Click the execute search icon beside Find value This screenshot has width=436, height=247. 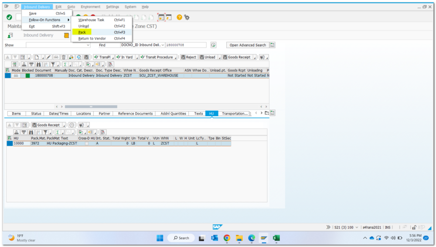tap(213, 45)
